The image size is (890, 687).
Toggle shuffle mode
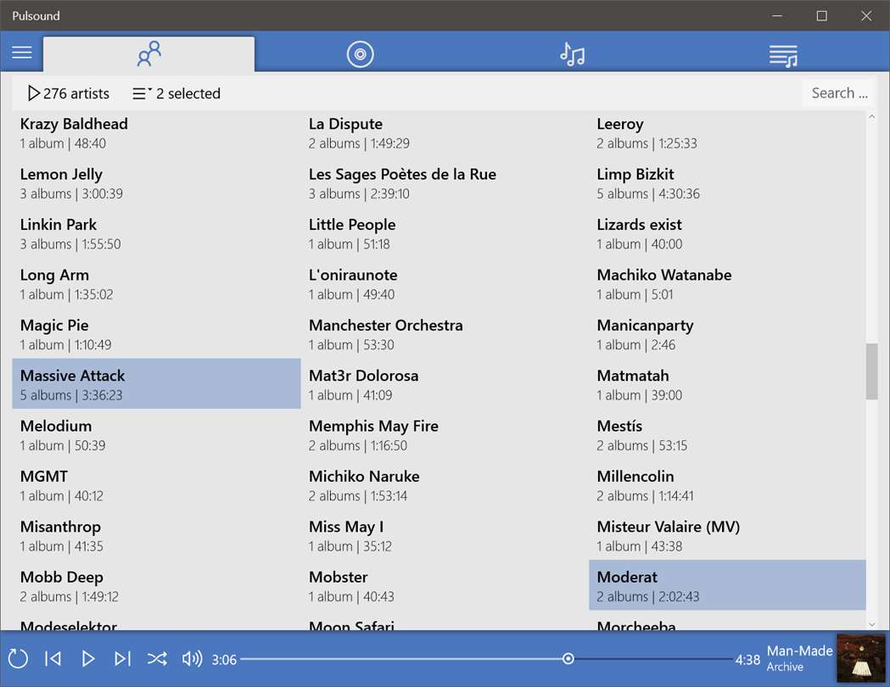tap(157, 659)
